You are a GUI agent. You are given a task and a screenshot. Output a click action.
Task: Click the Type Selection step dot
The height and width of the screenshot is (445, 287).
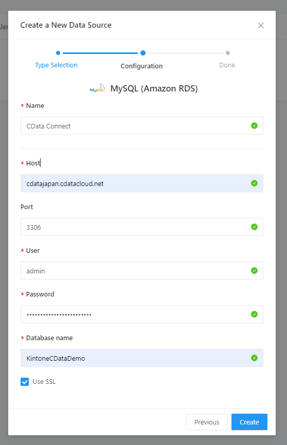coord(58,53)
